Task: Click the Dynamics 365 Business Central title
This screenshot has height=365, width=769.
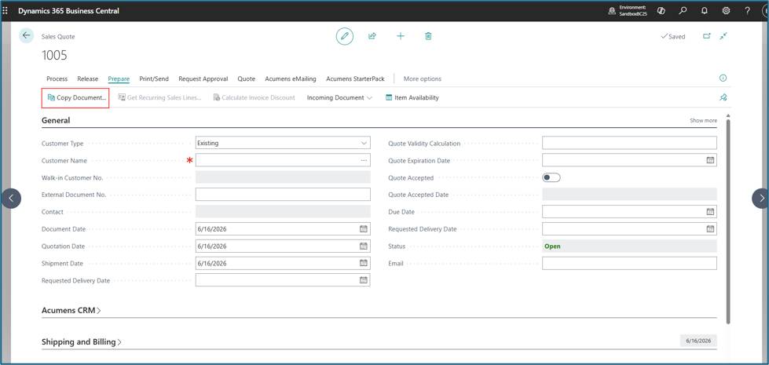Action: 68,11
